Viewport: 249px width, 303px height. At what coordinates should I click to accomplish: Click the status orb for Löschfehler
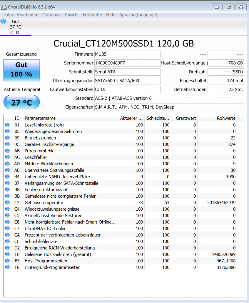click(7, 157)
